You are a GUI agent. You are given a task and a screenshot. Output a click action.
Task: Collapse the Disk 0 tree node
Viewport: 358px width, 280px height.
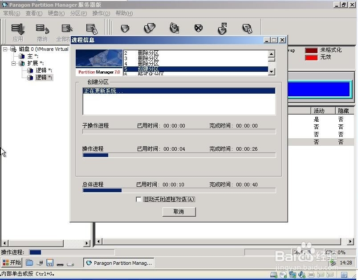point(5,49)
